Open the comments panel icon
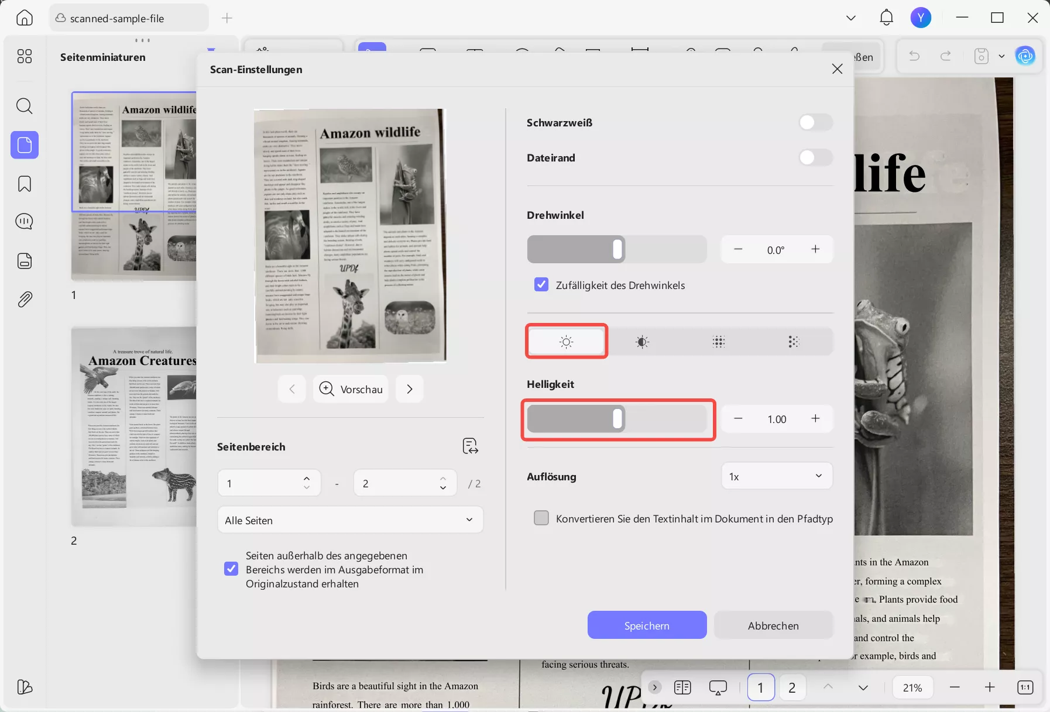 coord(25,222)
